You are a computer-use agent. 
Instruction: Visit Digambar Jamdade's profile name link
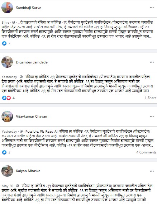[32, 62]
